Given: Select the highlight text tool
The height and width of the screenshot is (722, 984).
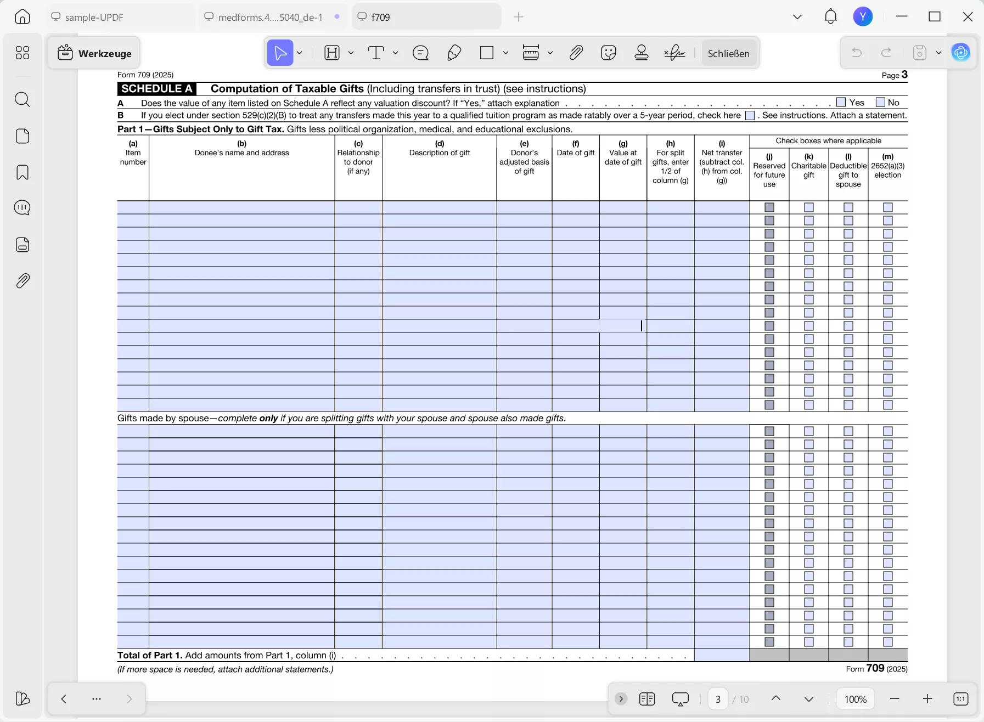Looking at the screenshot, I should 332,53.
